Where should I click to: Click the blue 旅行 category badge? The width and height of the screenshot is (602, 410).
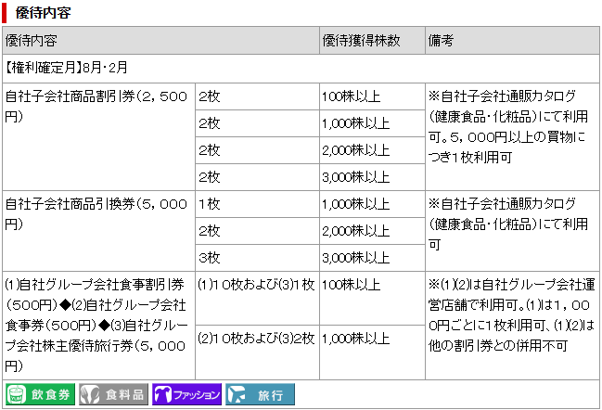260,394
